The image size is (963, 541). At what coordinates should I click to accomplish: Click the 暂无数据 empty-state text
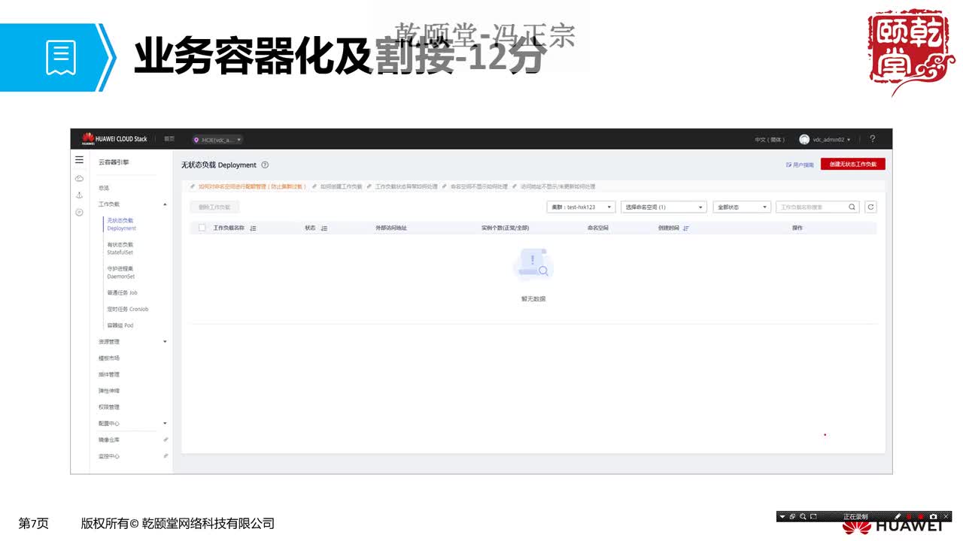(x=533, y=299)
